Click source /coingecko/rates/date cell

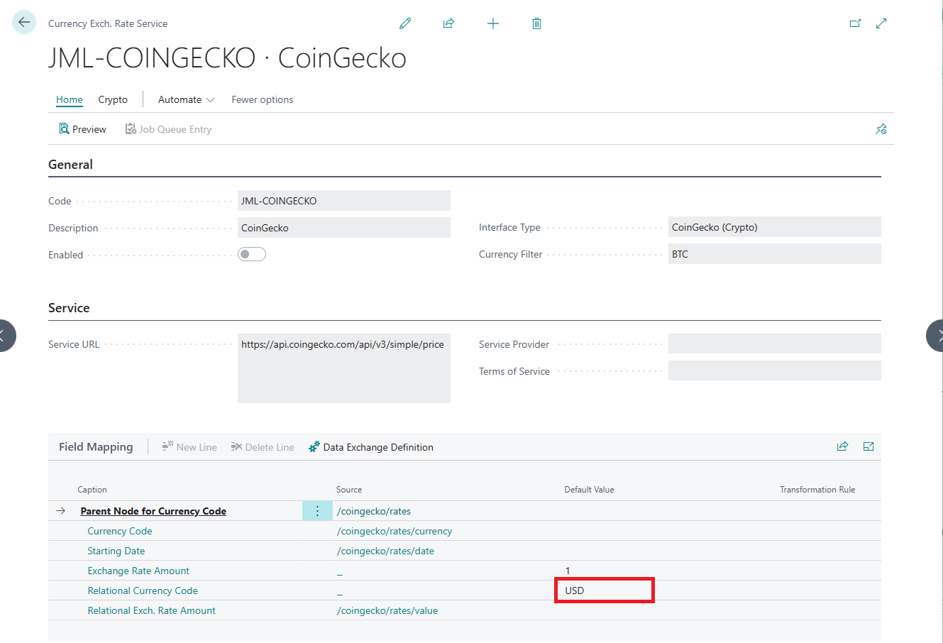(x=385, y=551)
